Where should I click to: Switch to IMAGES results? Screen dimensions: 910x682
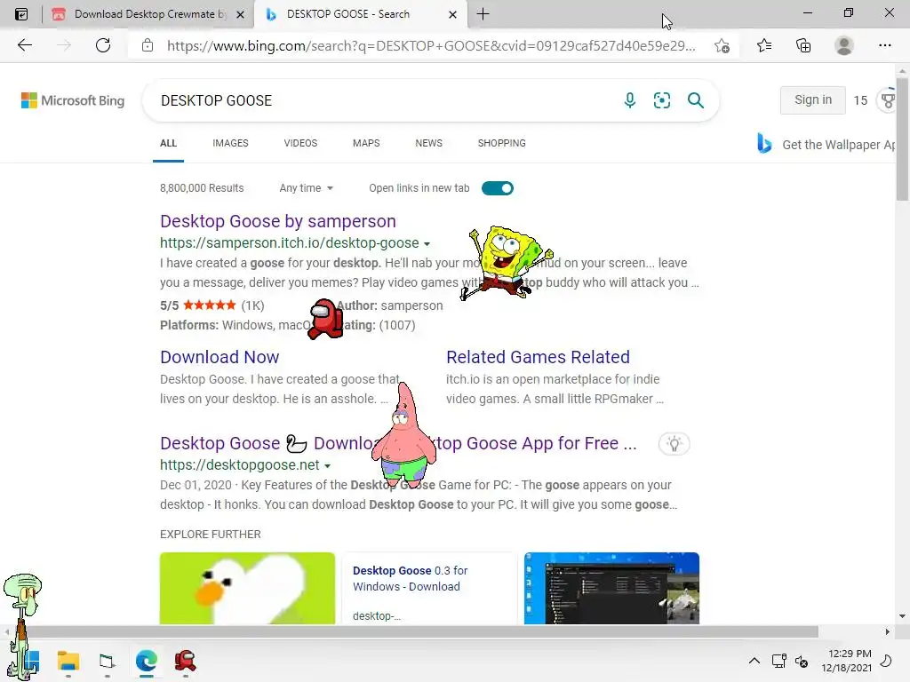pyautogui.click(x=230, y=143)
